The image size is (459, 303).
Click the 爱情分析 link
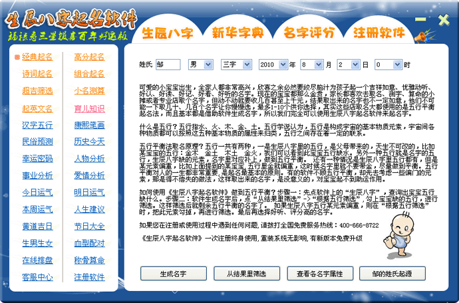pos(89,175)
